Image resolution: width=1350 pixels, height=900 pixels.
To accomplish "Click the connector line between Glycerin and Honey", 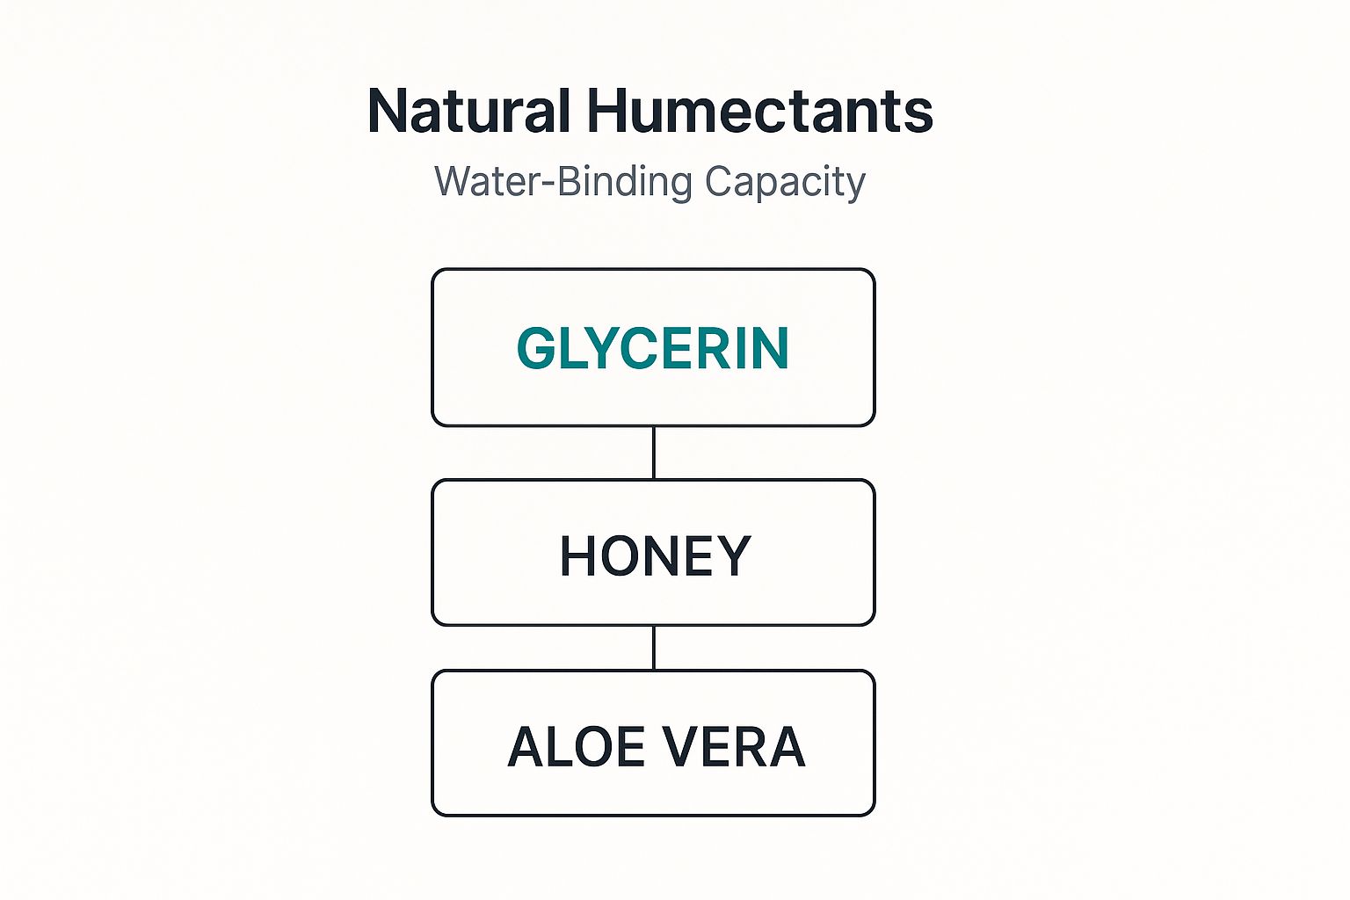I will (x=654, y=453).
